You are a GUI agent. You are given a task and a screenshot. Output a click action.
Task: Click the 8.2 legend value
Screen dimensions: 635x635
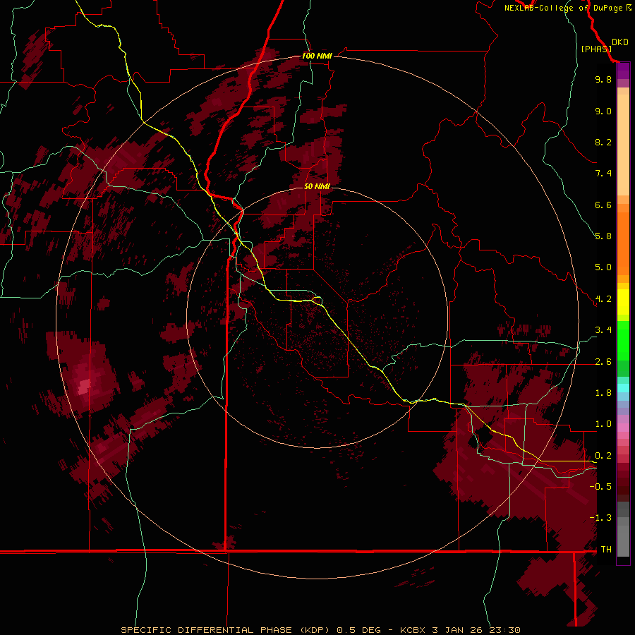tap(603, 142)
